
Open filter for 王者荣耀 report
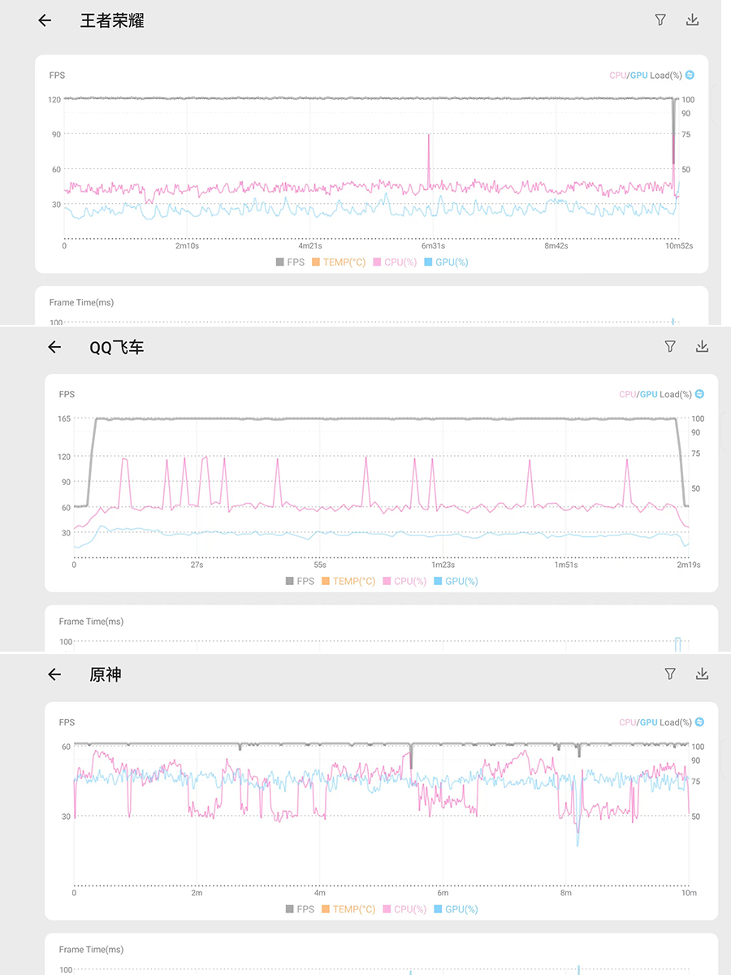pyautogui.click(x=660, y=20)
